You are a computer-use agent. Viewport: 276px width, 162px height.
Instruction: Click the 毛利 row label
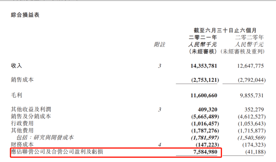point(16,95)
